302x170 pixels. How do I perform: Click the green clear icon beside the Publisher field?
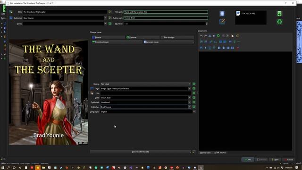tap(194, 107)
